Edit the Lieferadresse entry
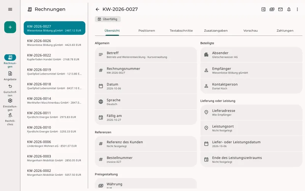Image resolution: width=305 pixels, height=191 pixels. coord(251,112)
